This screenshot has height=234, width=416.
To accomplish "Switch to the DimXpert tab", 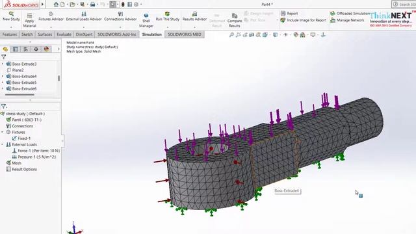I will pos(84,34).
